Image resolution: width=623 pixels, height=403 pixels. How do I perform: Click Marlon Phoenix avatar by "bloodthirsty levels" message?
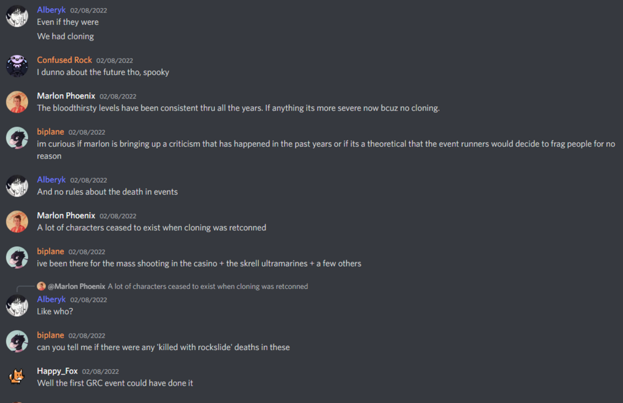(x=17, y=102)
